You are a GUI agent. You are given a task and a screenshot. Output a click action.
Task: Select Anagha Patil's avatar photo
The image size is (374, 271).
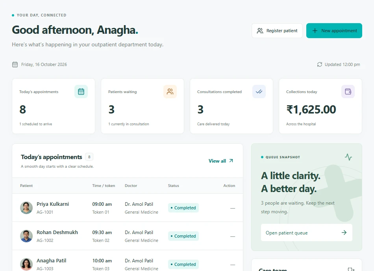pos(26,264)
